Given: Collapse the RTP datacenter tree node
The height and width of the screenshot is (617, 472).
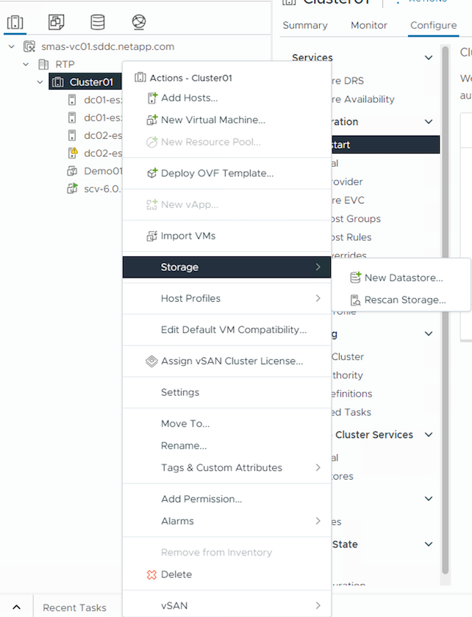Looking at the screenshot, I should [x=27, y=65].
